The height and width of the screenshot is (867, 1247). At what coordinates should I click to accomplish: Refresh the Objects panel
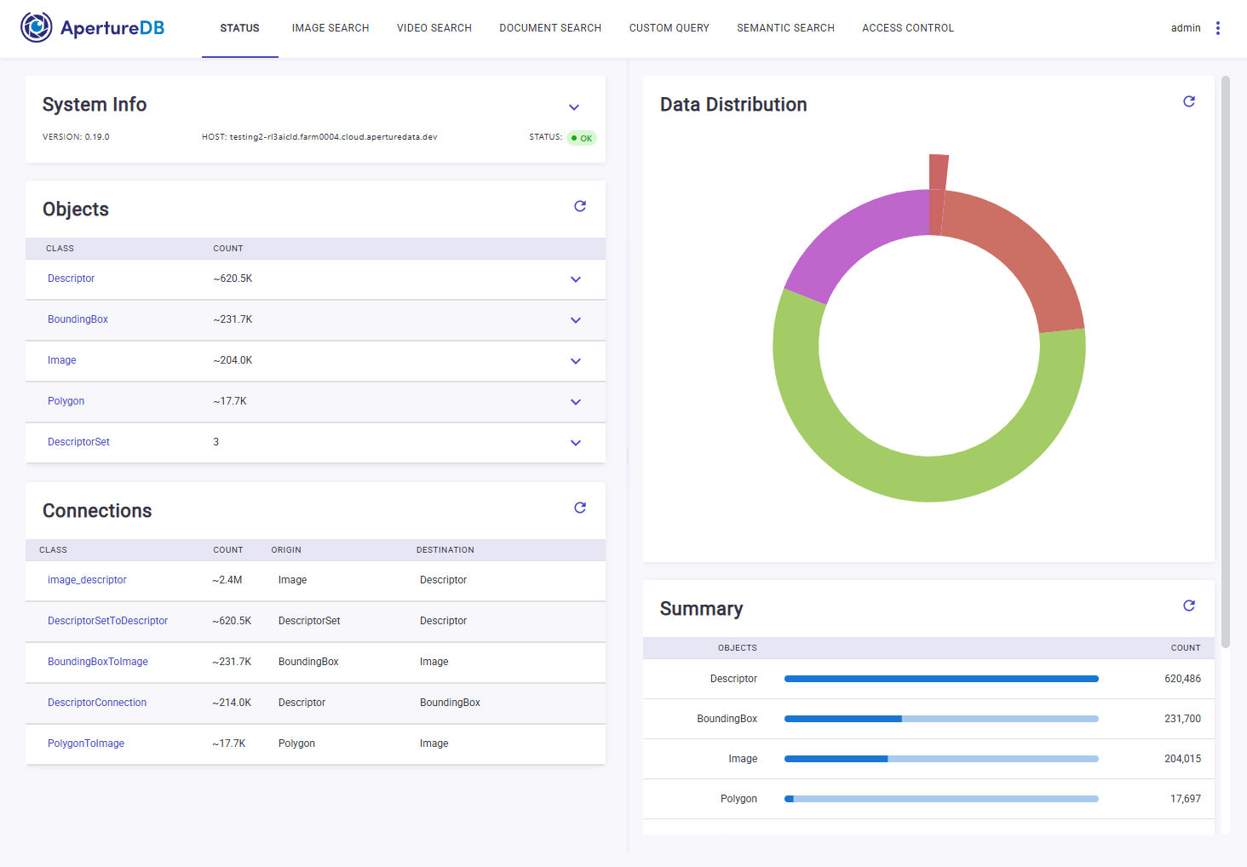580,206
